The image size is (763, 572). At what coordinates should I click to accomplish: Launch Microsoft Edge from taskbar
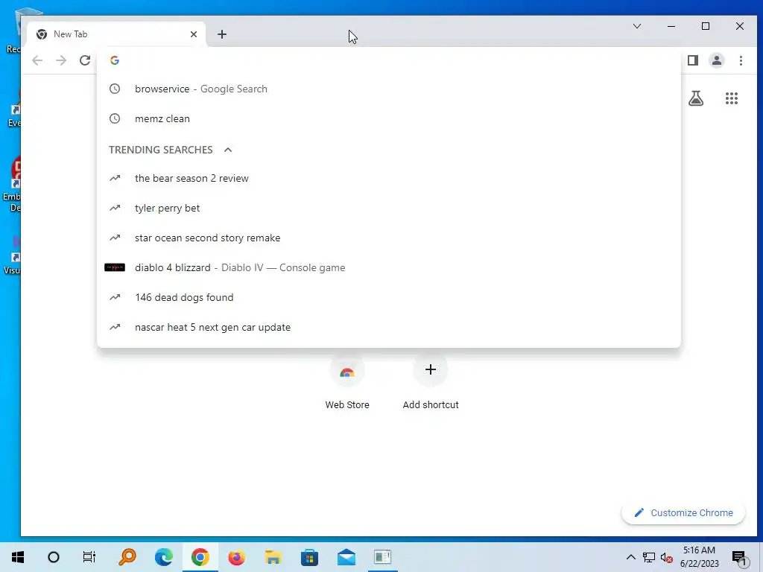click(164, 557)
